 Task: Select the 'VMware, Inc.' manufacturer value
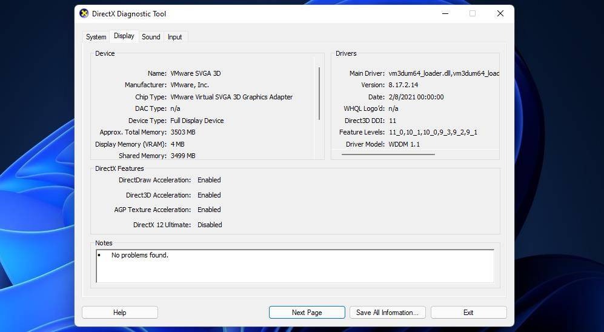coord(190,85)
